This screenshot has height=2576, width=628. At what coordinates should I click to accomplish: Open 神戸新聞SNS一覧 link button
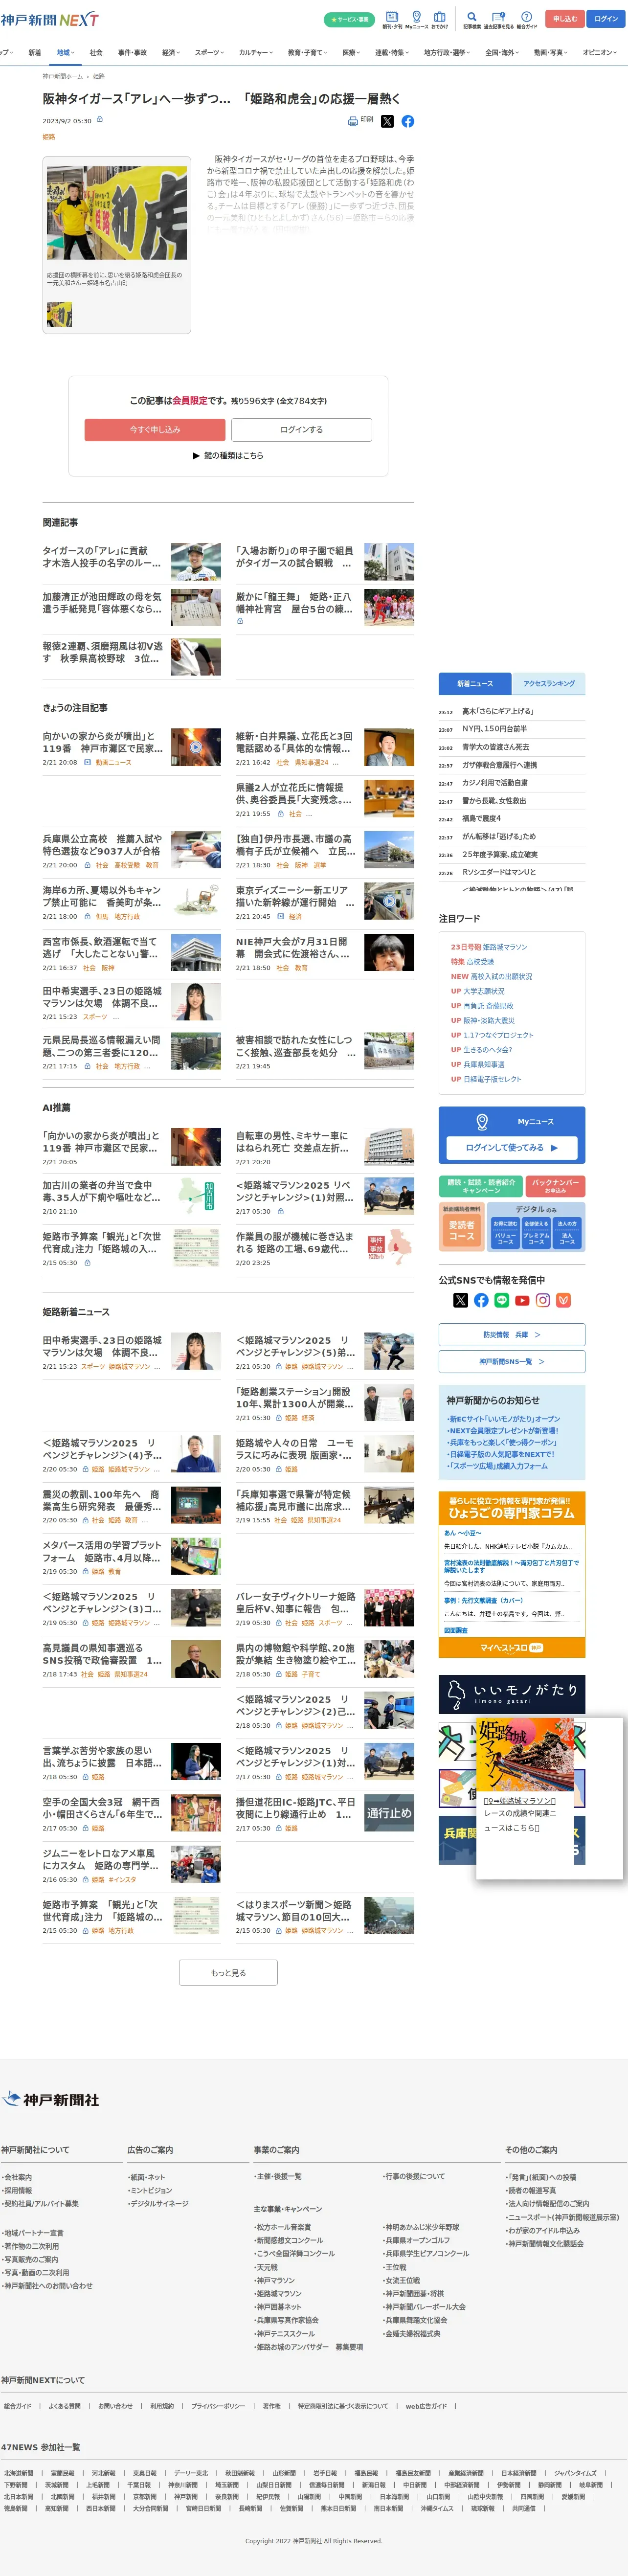pos(512,1361)
